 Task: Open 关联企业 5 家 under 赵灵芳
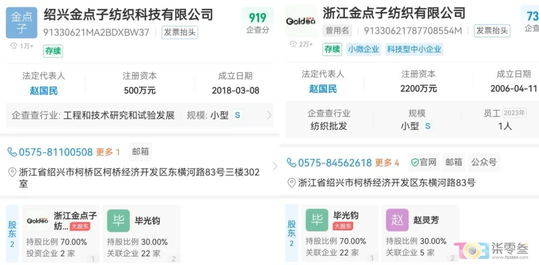click(410, 253)
